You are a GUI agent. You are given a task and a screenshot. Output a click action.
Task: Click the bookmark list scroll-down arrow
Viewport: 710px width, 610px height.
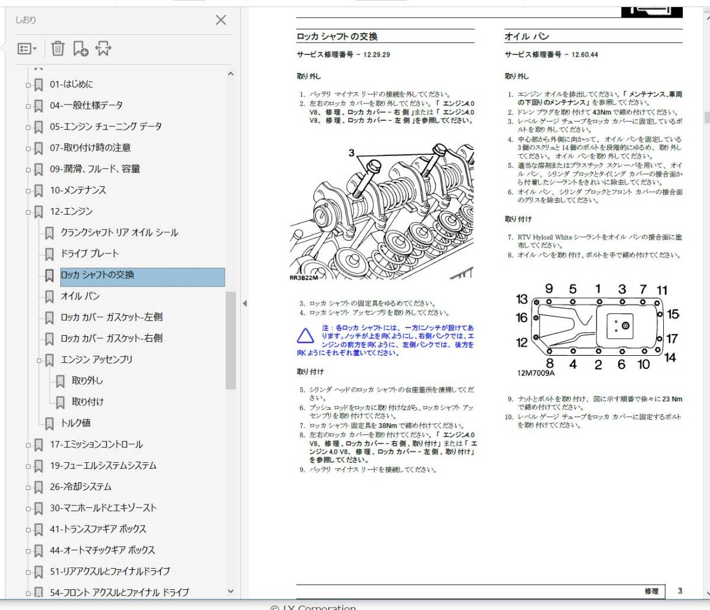(231, 591)
